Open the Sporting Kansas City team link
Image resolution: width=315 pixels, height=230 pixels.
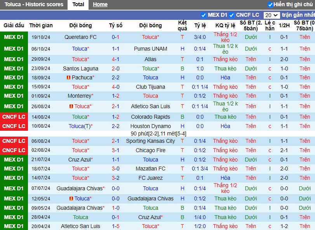pyautogui.click(x=150, y=141)
